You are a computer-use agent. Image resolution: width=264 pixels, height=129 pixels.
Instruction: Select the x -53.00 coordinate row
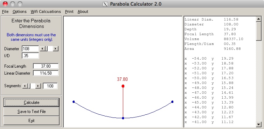pos(209,63)
